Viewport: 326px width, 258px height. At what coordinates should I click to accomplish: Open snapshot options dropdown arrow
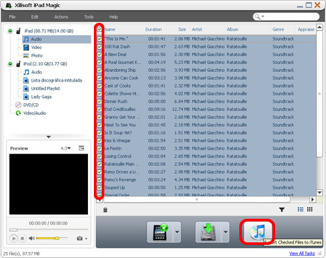pos(86,238)
